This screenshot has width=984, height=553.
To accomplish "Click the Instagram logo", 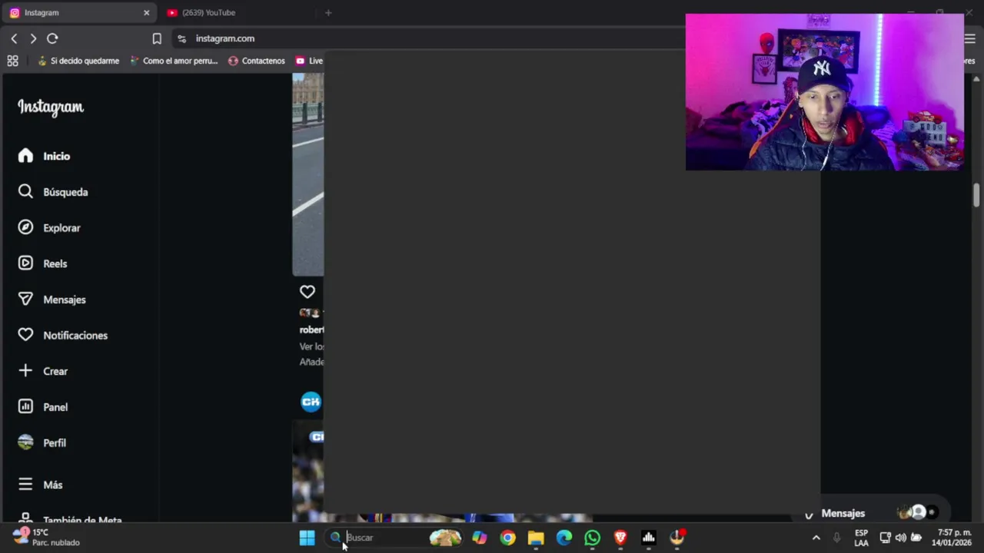I will tap(51, 108).
